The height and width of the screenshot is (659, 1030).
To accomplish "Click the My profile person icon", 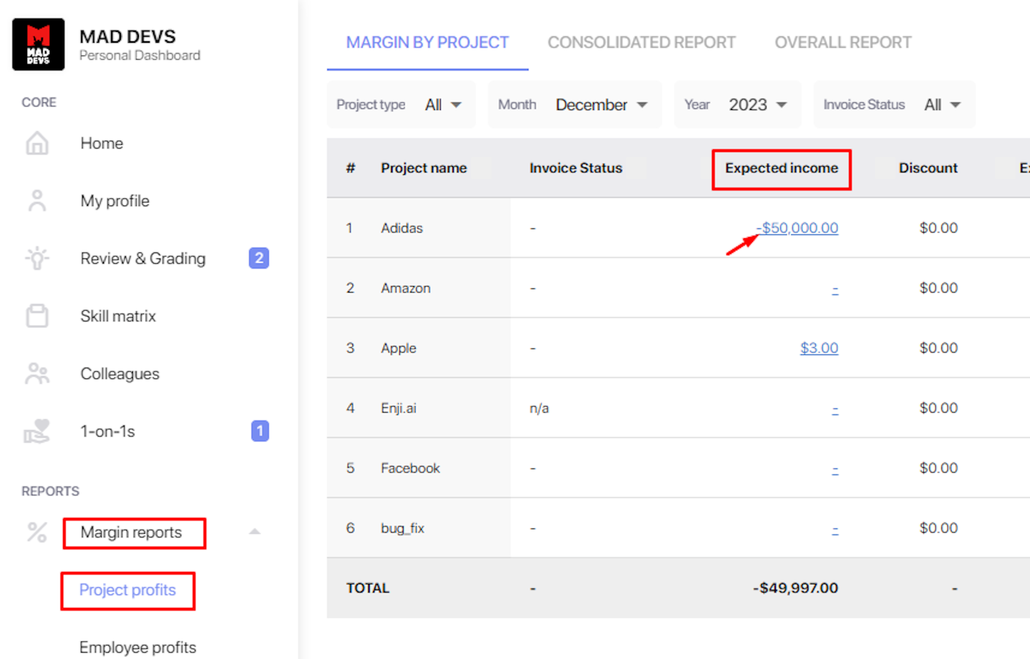I will 37,201.
